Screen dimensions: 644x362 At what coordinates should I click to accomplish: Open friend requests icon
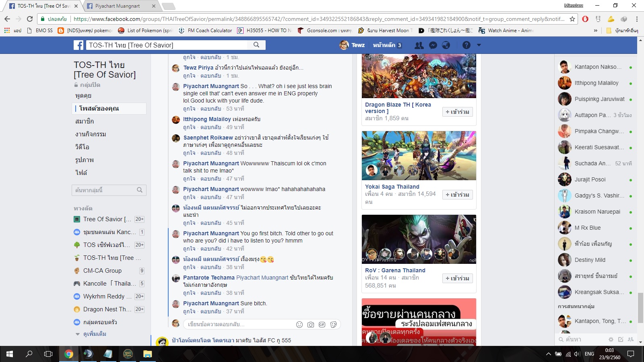click(x=419, y=45)
